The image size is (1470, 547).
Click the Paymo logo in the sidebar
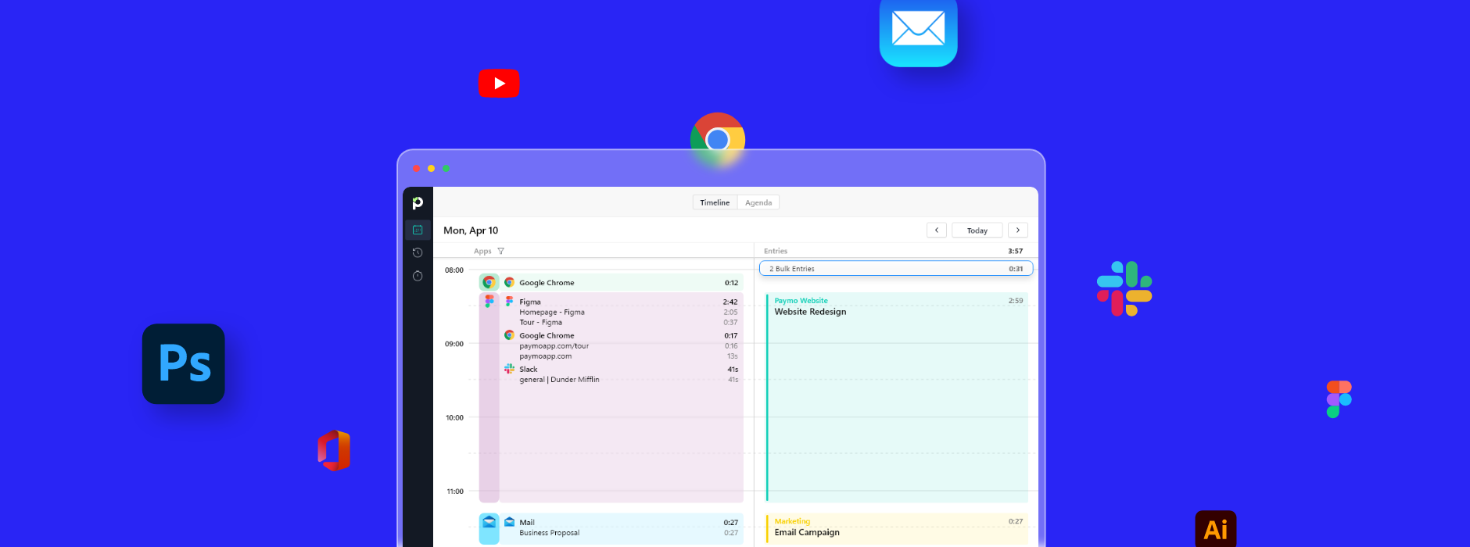click(x=418, y=203)
